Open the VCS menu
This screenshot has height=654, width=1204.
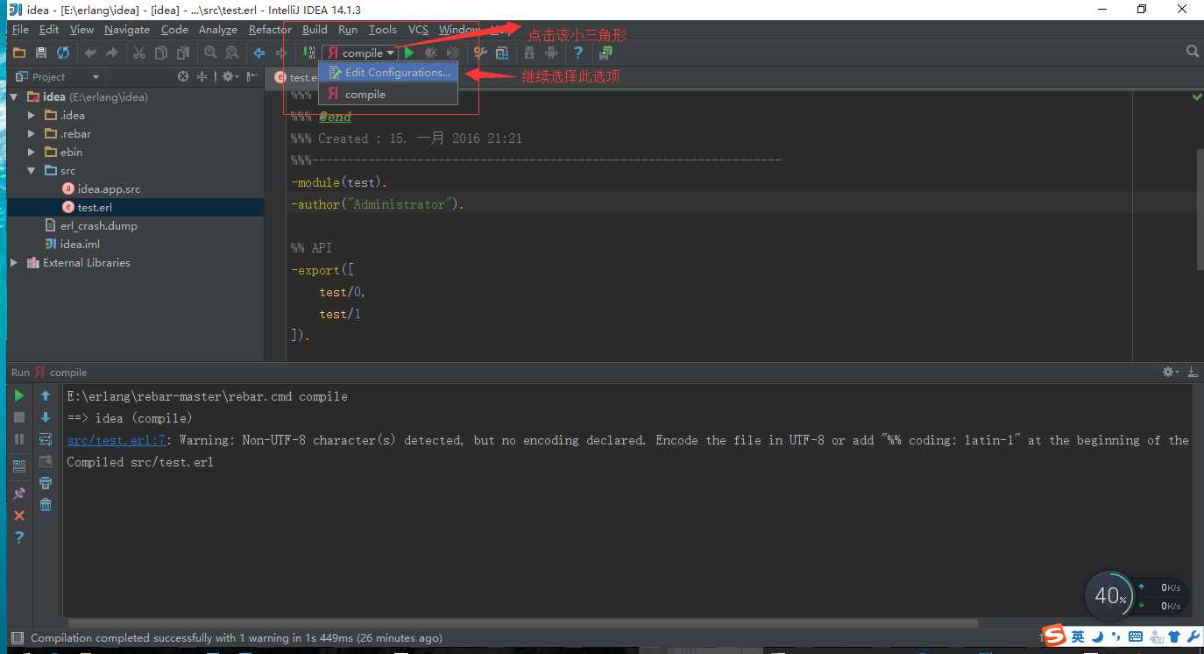418,29
